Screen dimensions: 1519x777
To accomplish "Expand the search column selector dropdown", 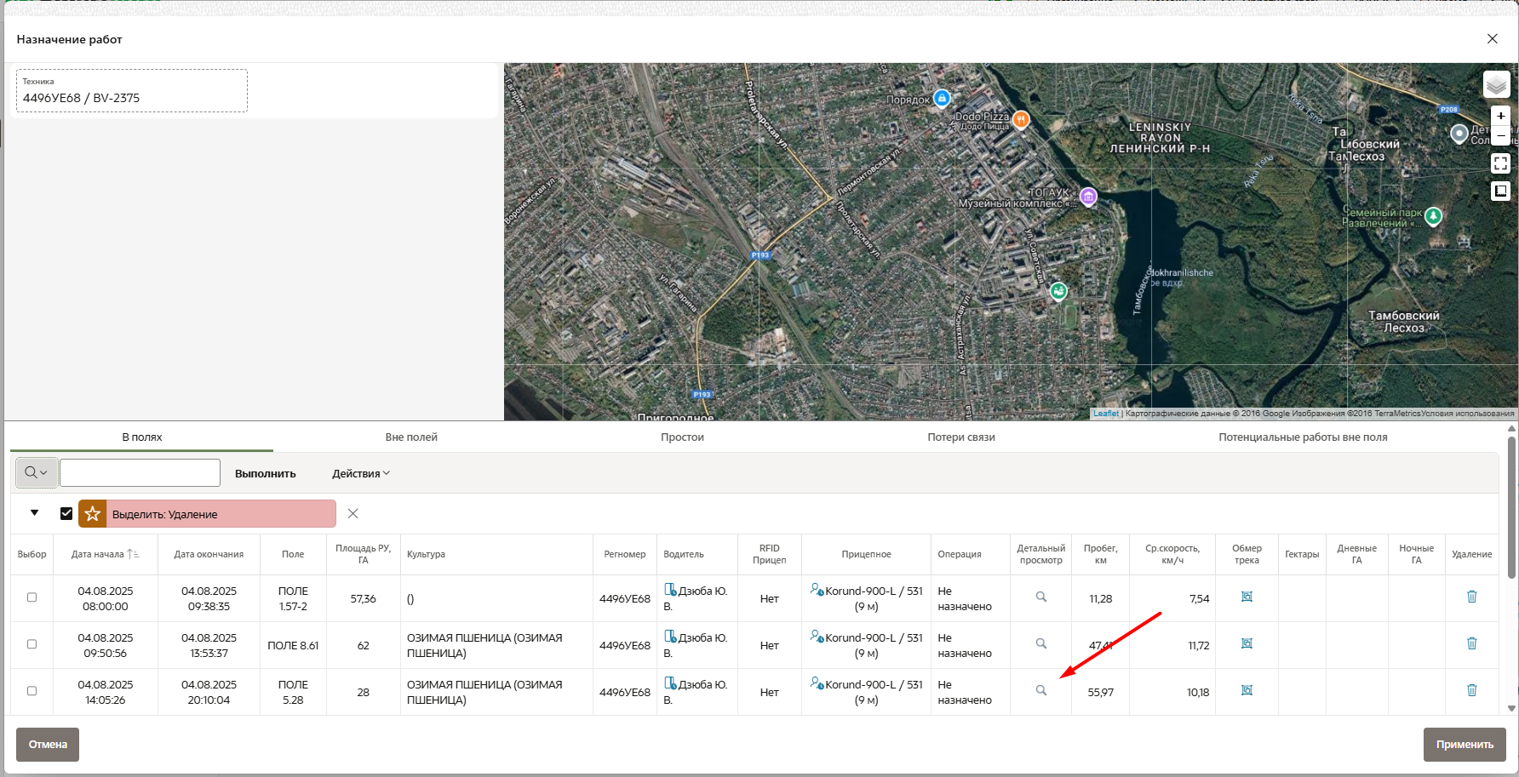I will [x=36, y=472].
